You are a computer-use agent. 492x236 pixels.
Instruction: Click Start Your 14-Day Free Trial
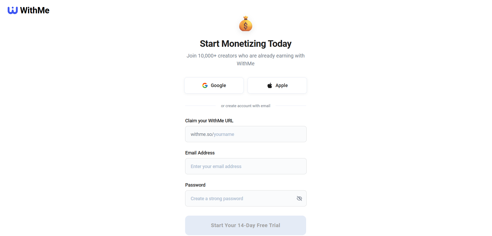pos(245,225)
